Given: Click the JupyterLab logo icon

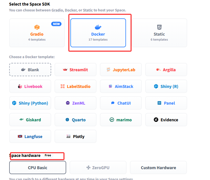Looking at the screenshot, I should (x=108, y=70).
